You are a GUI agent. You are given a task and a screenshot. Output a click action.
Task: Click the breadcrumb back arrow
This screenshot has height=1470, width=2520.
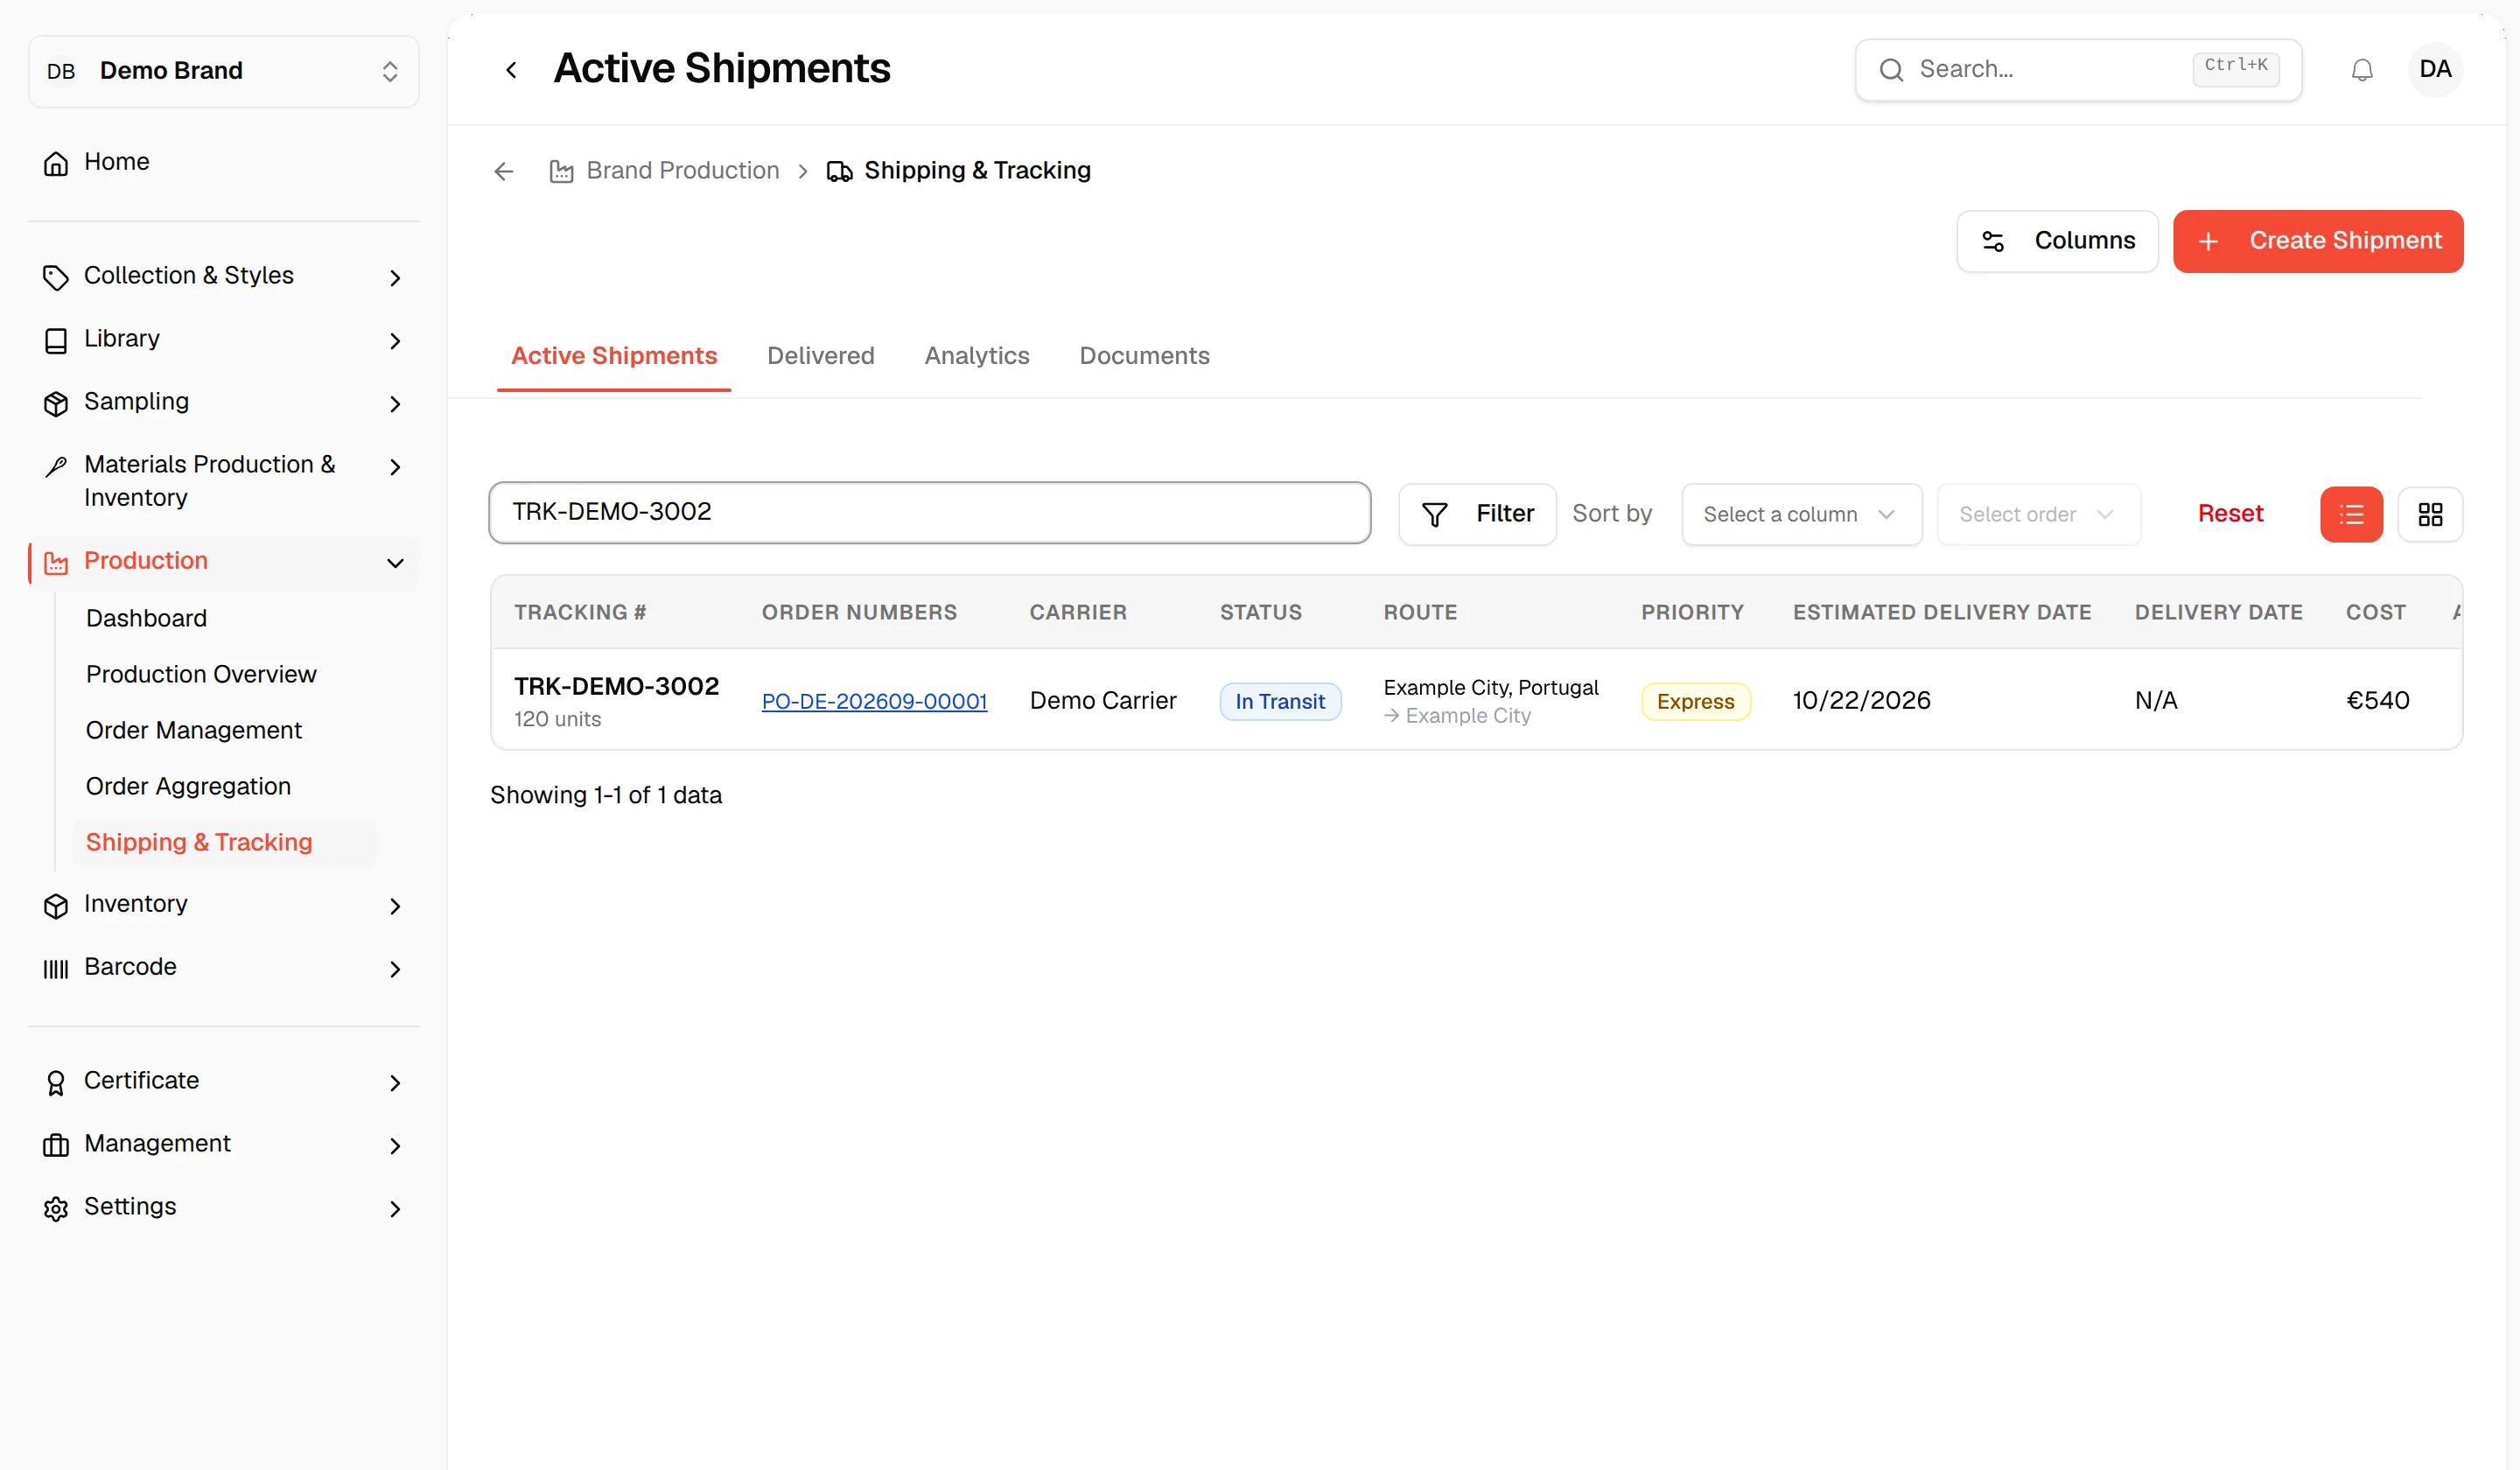(x=503, y=171)
